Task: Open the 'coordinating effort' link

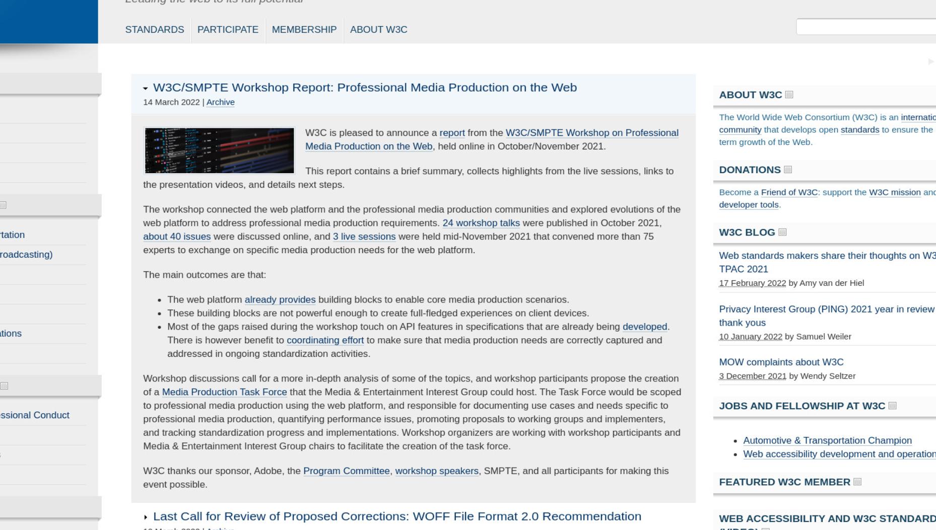Action: pyautogui.click(x=325, y=340)
